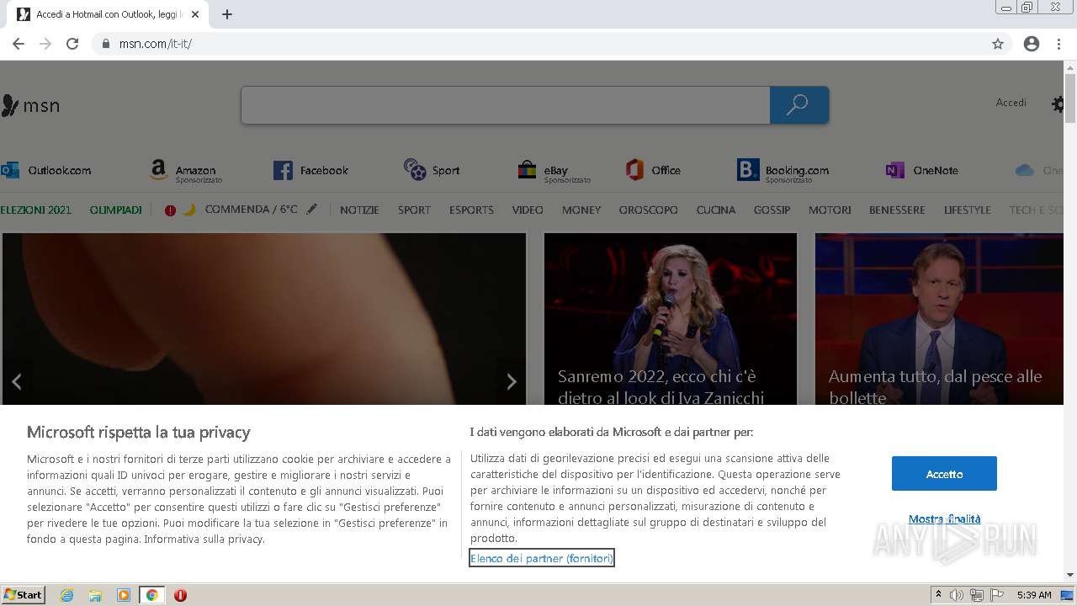Select the OLIMPIADI menu item

coord(116,210)
